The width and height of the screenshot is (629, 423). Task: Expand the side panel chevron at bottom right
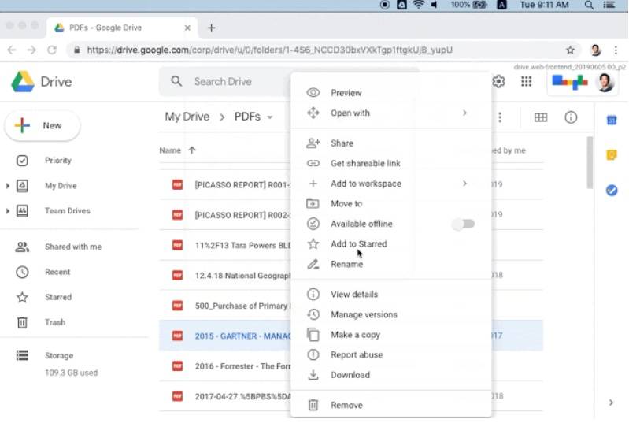(x=611, y=403)
